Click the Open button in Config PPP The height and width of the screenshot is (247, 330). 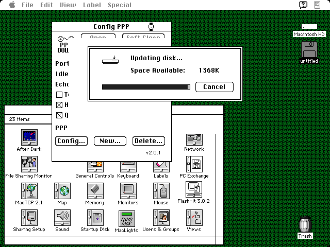(98, 36)
